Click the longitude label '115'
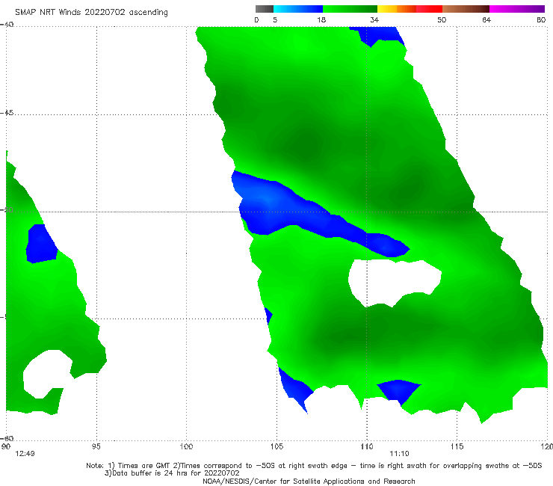This screenshot has height=486, width=553. click(x=457, y=447)
